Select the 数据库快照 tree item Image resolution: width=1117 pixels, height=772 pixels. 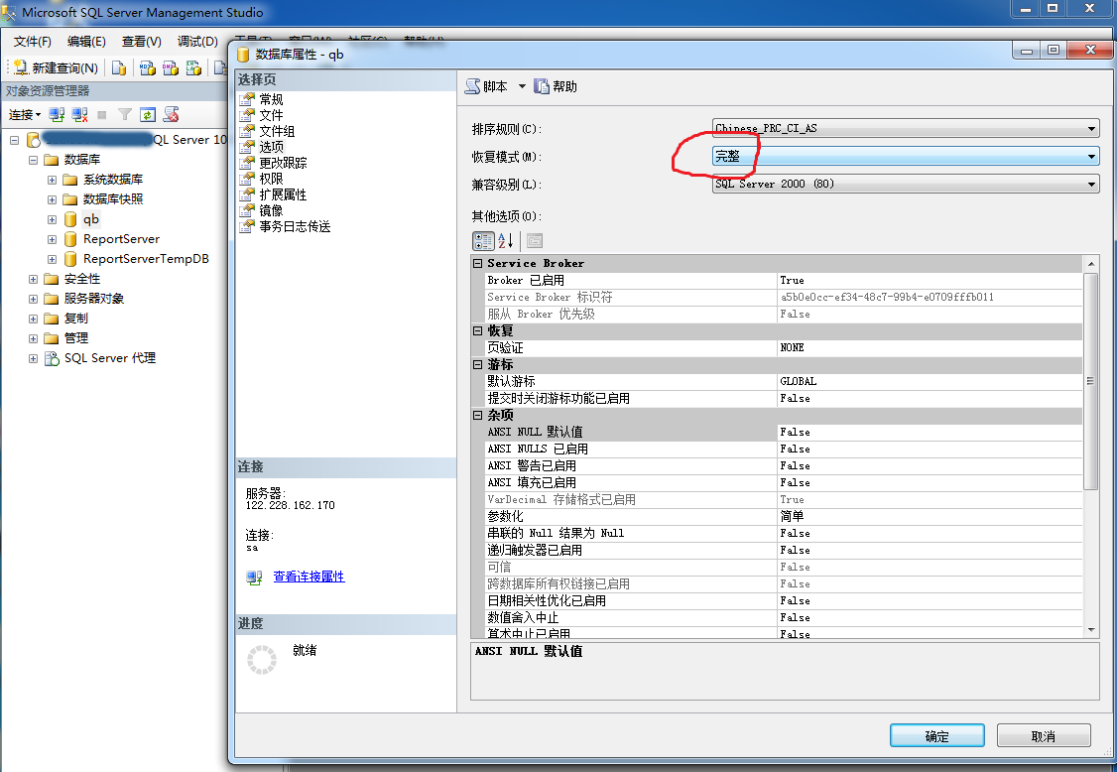pyautogui.click(x=113, y=198)
